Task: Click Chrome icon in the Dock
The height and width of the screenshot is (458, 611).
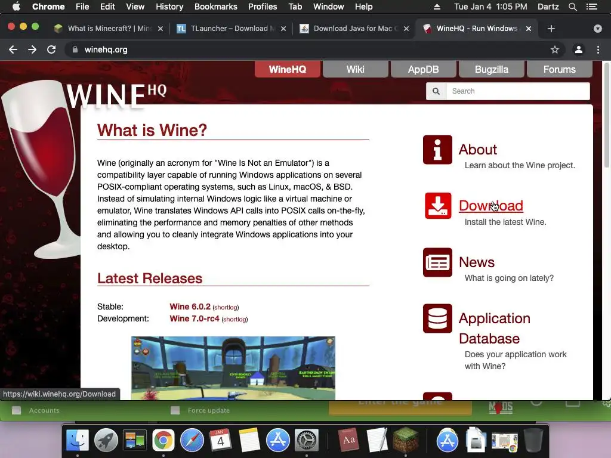Action: (x=163, y=441)
